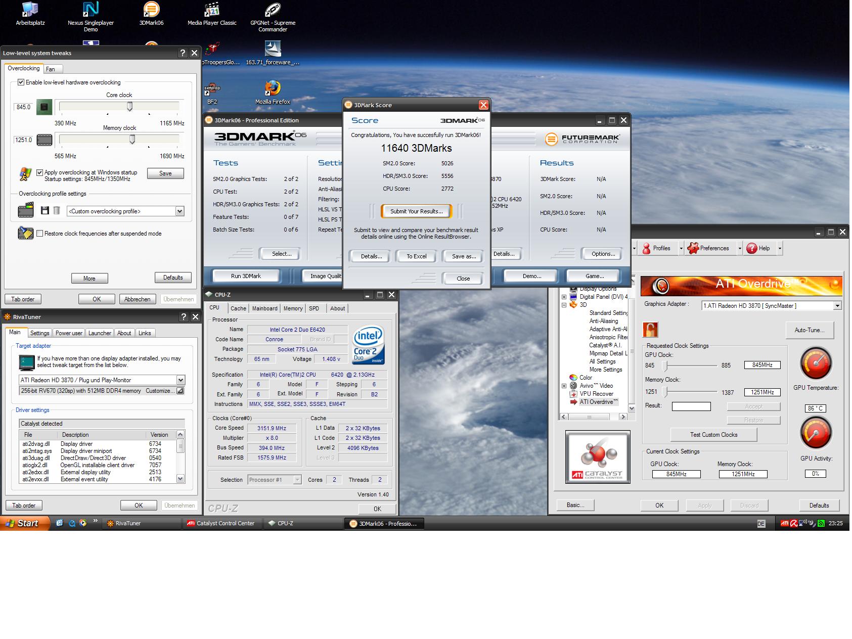Image resolution: width=852 pixels, height=639 pixels.
Task: Click Run 3DMark button
Action: point(246,276)
